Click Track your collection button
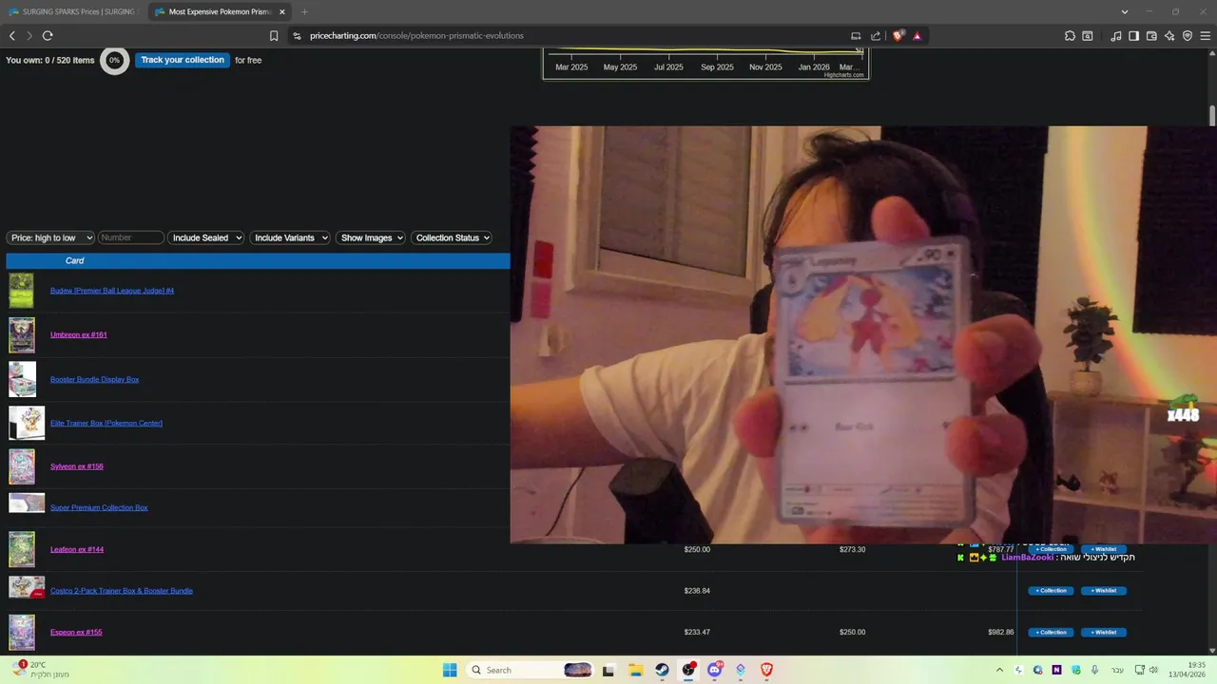1217x684 pixels. (183, 60)
